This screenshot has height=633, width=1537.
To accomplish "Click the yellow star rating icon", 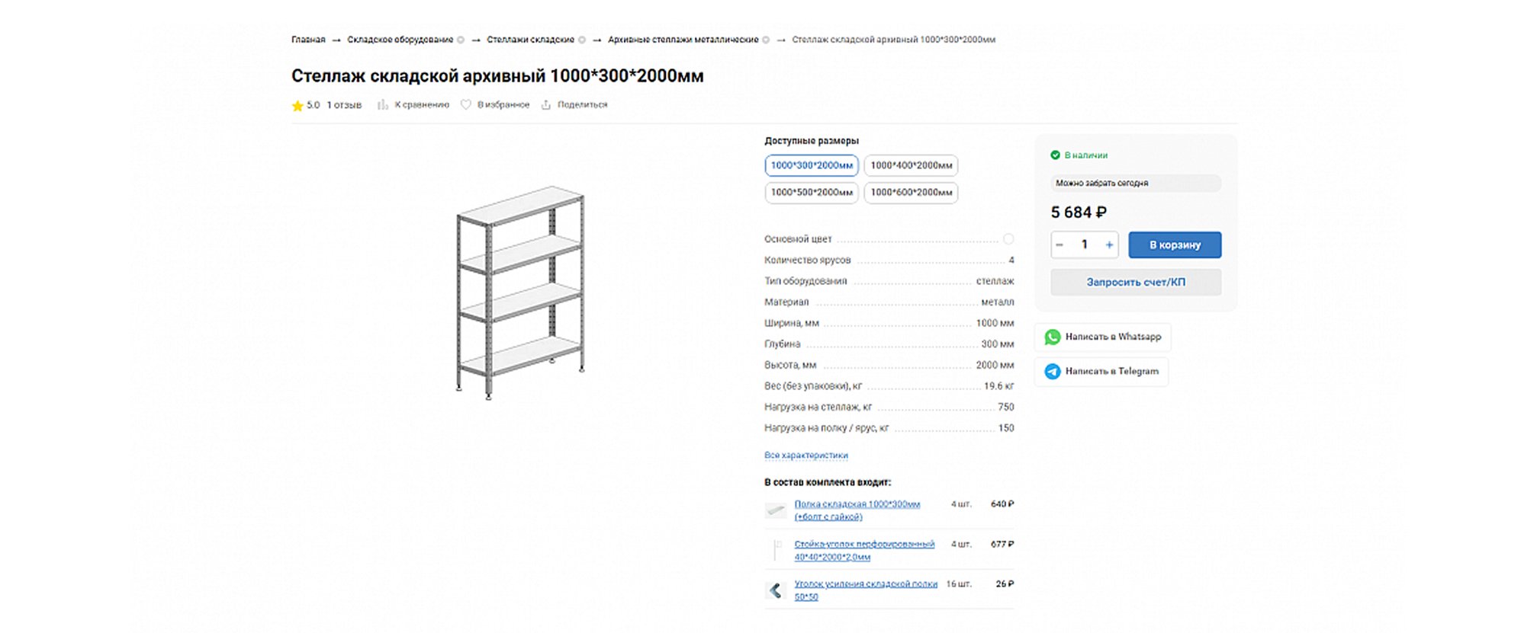I will (x=297, y=105).
